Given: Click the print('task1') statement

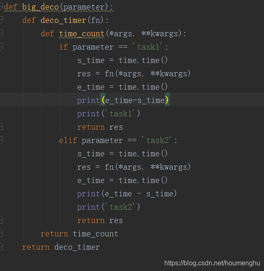Looking at the screenshot, I should 108,114.
